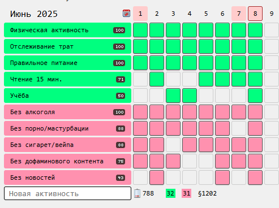Click the battery icon beside 788

point(137,193)
